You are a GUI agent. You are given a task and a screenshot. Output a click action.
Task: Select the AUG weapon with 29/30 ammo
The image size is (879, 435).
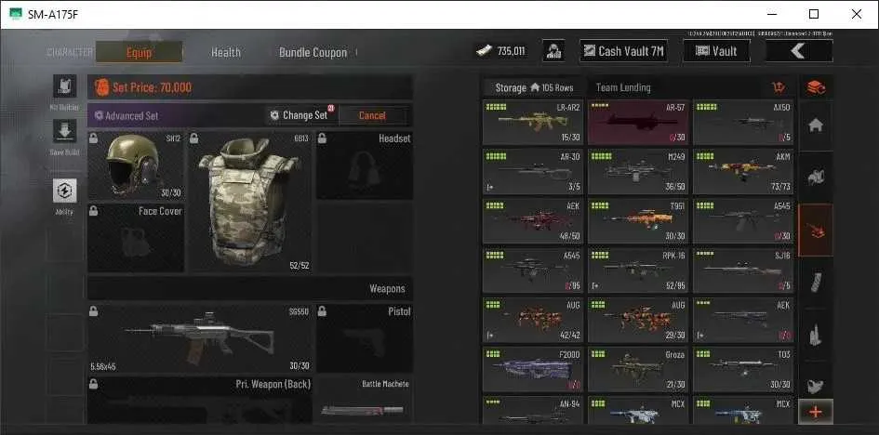click(638, 320)
